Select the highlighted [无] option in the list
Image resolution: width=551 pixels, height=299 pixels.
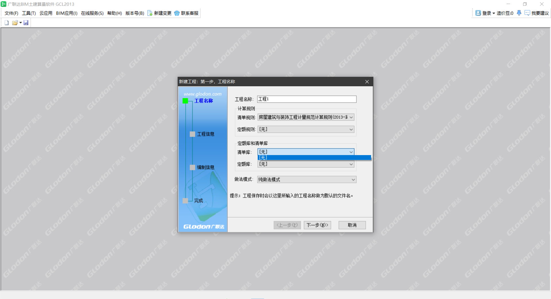tap(314, 158)
